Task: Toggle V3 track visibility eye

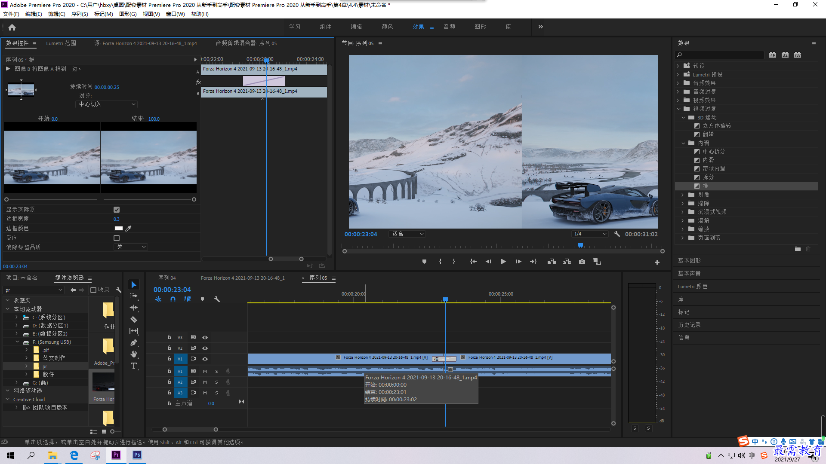Action: point(205,337)
